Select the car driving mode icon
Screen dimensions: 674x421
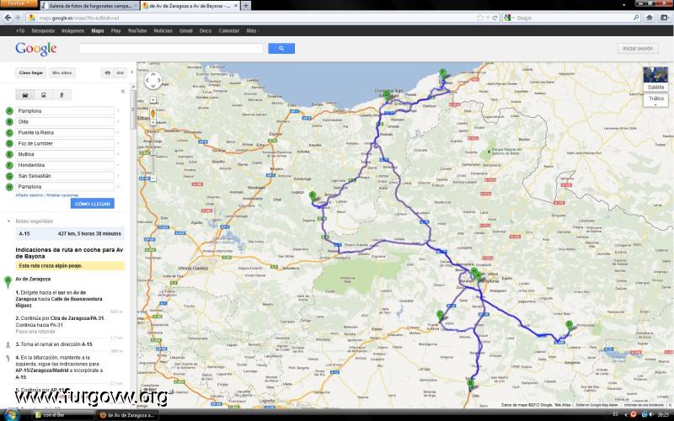click(x=25, y=95)
